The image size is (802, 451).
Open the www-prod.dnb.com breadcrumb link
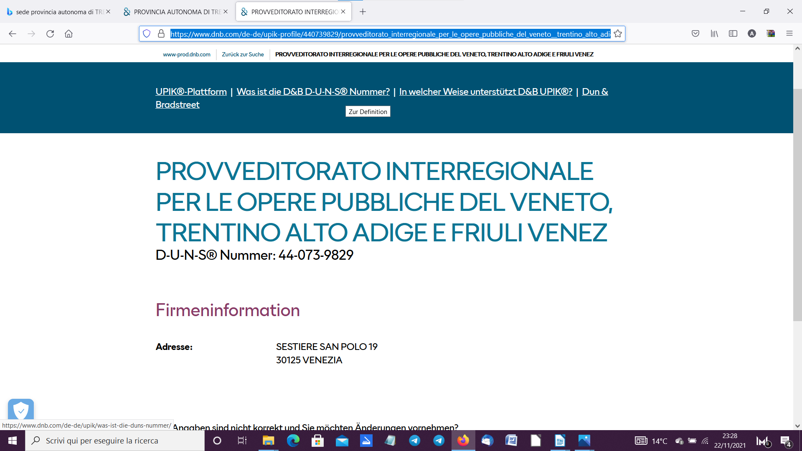187,54
